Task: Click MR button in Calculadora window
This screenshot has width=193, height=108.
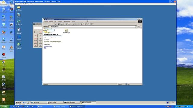Action: point(36,39)
